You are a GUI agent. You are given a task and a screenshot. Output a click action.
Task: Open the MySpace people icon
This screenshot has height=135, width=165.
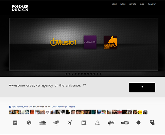[x=152, y=122]
